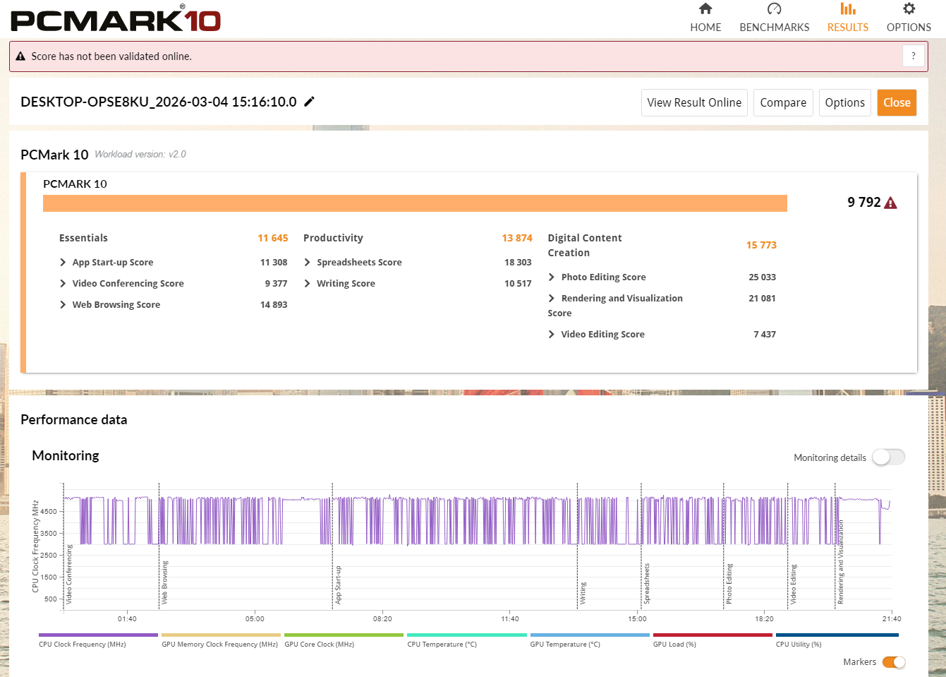Image resolution: width=946 pixels, height=677 pixels.
Task: Enable the Monitoring details toggle
Action: [x=888, y=457]
